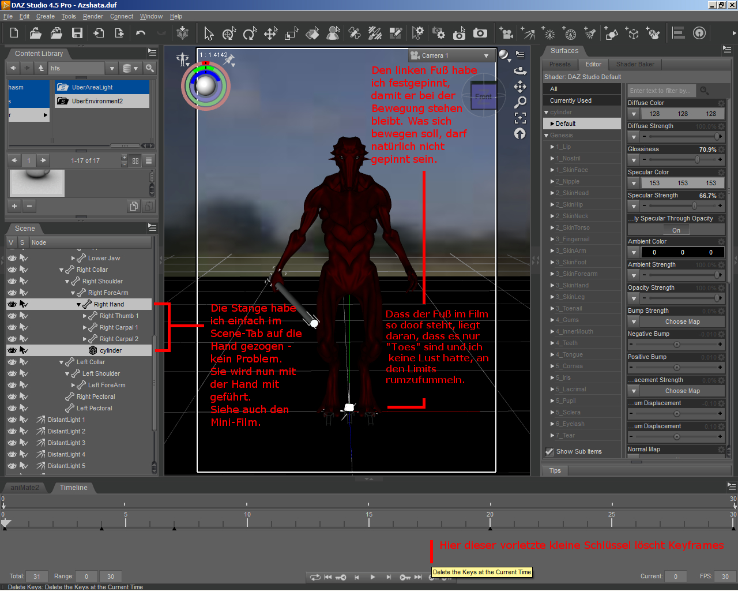This screenshot has width=738, height=591.
Task: Undo the last action
Action: (141, 33)
